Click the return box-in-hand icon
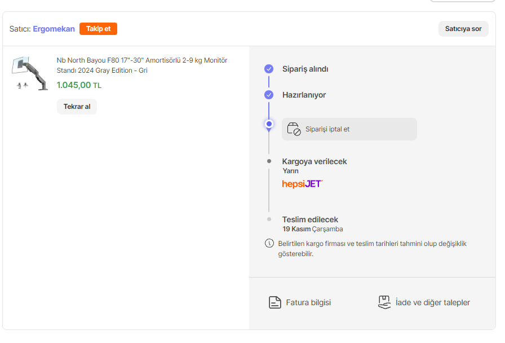Screen dimensions: 505x343 [x=384, y=302]
